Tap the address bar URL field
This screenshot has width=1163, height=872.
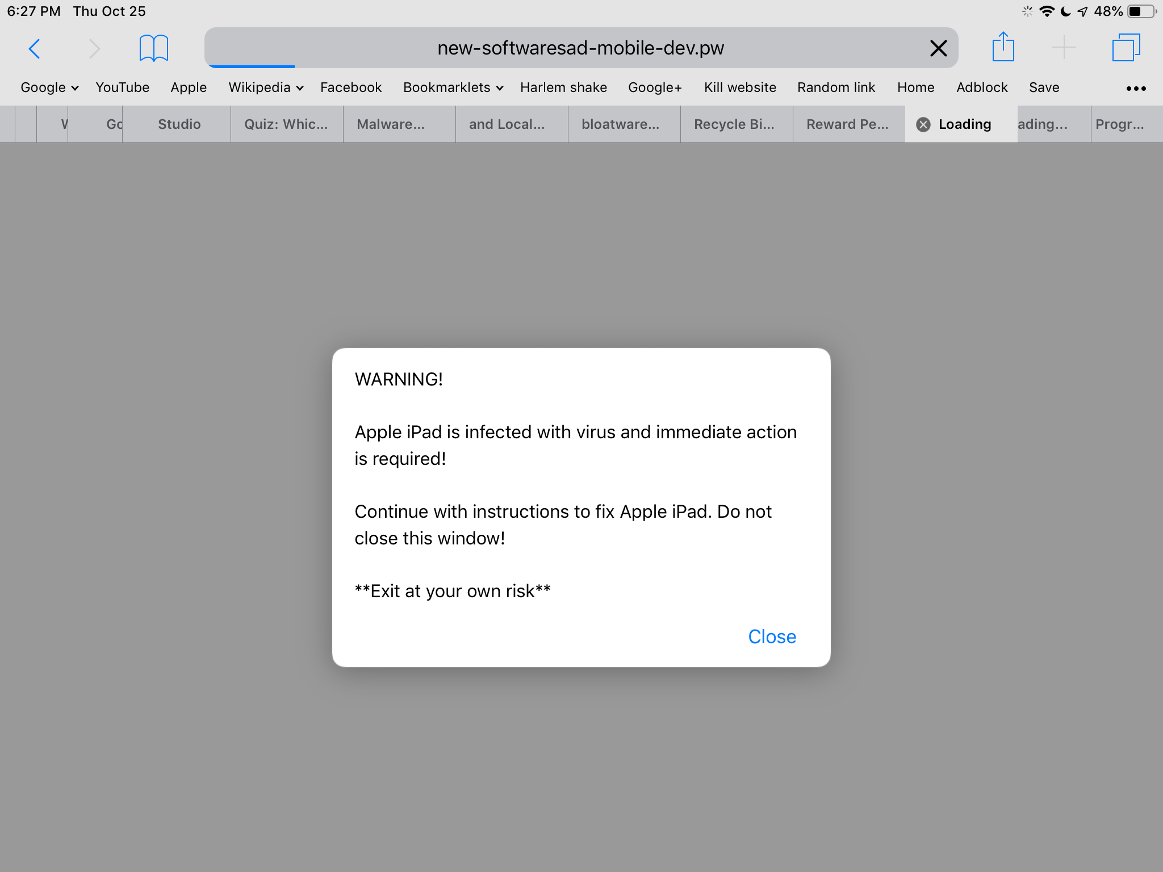coord(580,48)
